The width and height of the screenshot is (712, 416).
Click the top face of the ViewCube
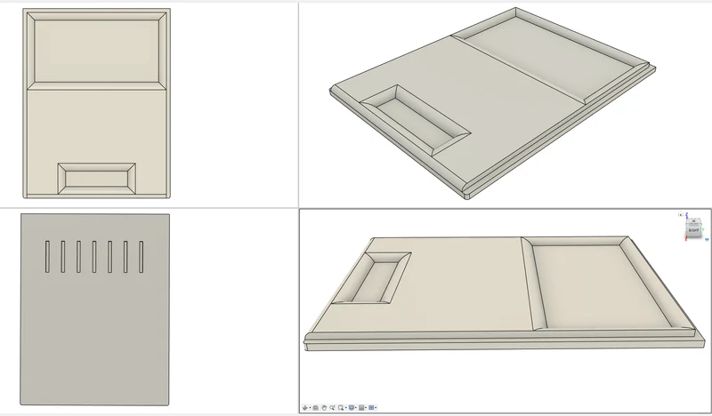click(693, 221)
